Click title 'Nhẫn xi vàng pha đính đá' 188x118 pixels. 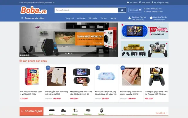point(131,93)
